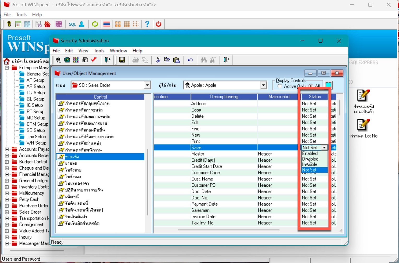Screen dimensions: 399x263
Task: Click the Status dropdown arrow on Save row
Action: tap(324, 148)
